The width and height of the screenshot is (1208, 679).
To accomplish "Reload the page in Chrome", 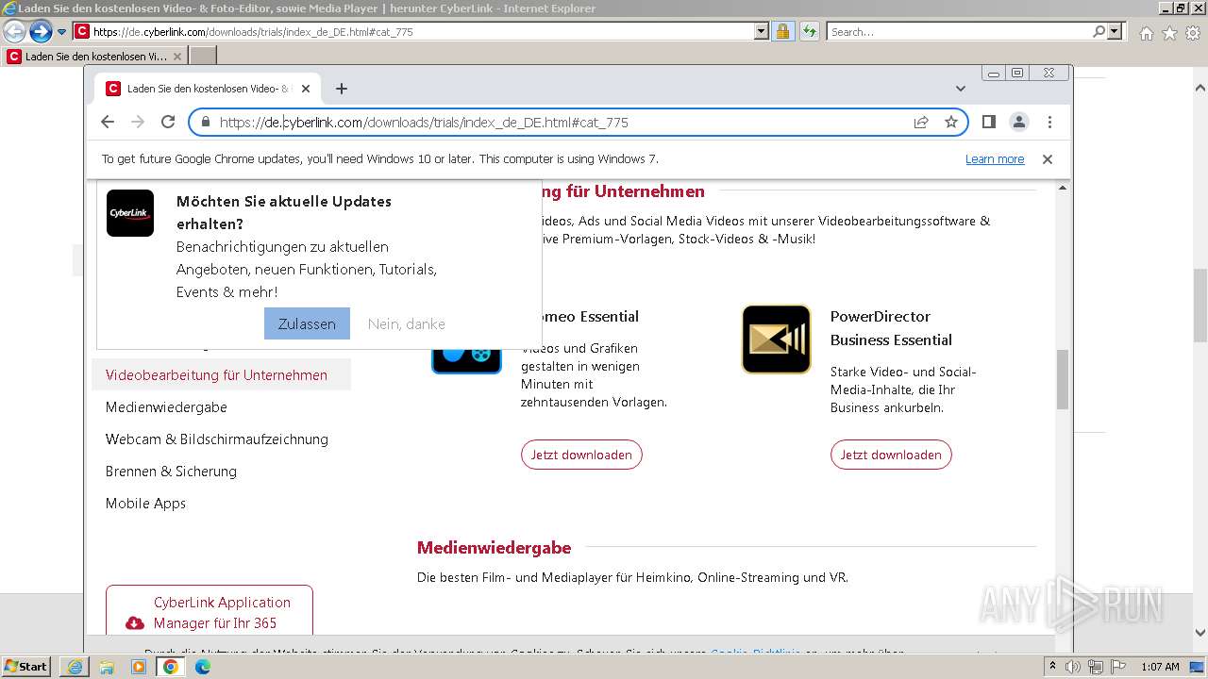I will [x=168, y=122].
